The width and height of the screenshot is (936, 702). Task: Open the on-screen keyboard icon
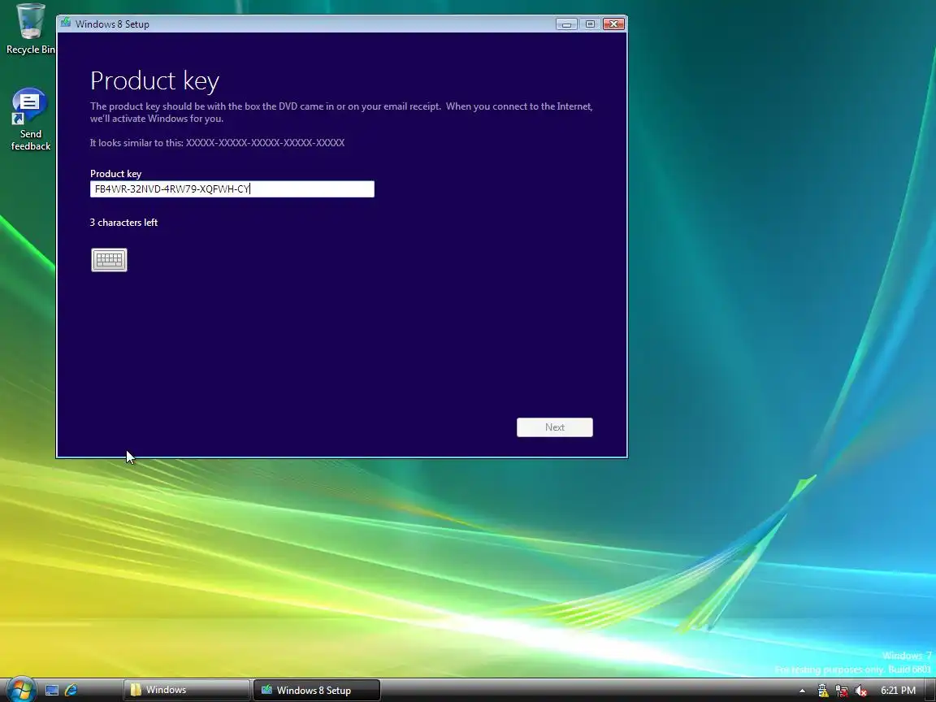109,260
